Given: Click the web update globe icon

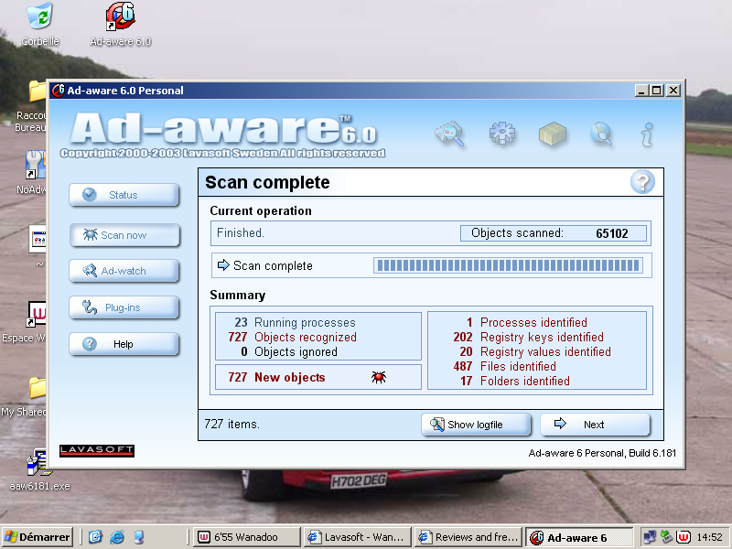Looking at the screenshot, I should coord(601,134).
